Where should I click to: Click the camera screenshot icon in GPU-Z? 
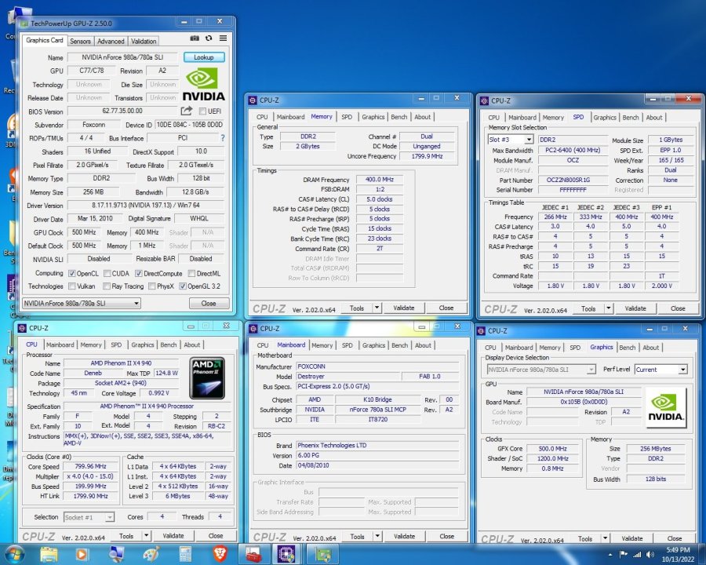tap(195, 38)
